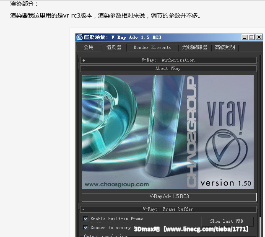Maximize the render scene dialog
265x237 pixels.
[x=251, y=37]
